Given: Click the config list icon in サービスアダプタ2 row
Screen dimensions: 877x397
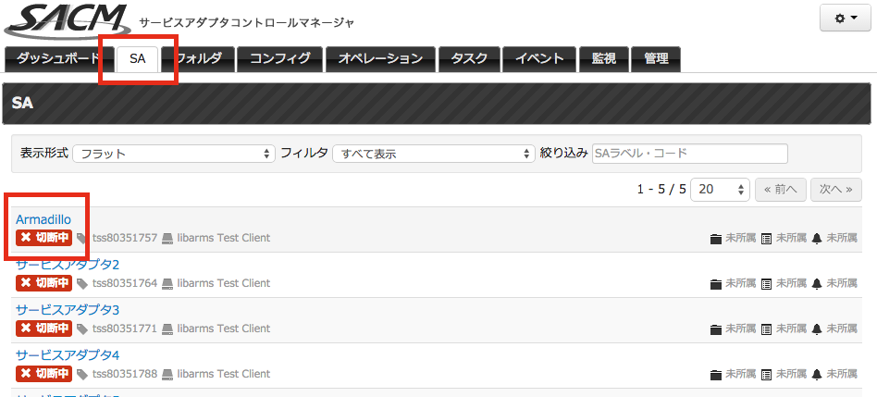Looking at the screenshot, I should coord(767,284).
